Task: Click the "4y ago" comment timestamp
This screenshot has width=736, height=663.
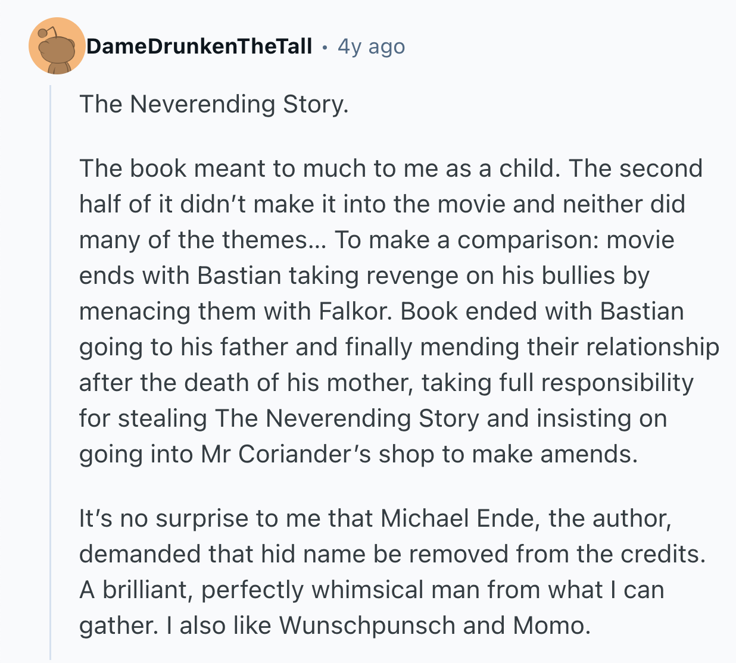Action: click(371, 46)
